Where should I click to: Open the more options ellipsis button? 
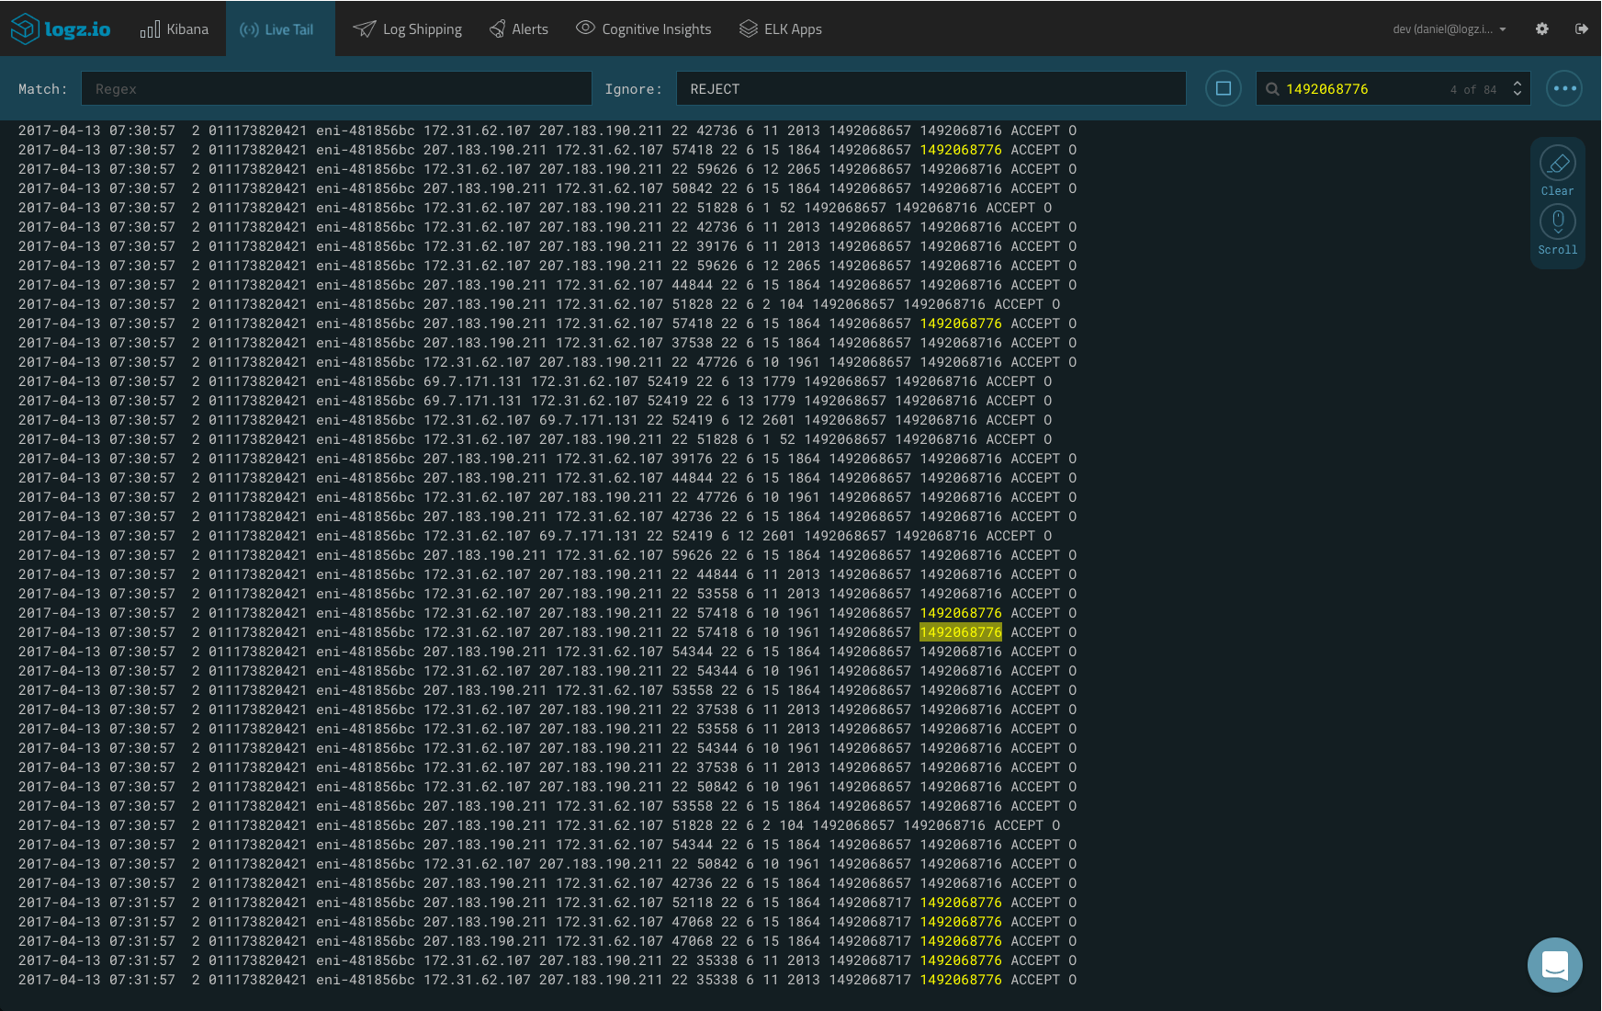click(x=1564, y=89)
